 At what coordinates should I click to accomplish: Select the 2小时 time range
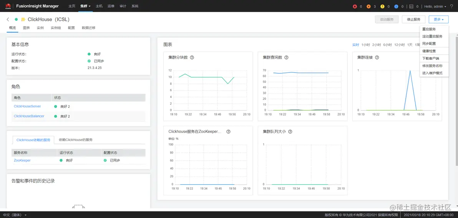377,45
